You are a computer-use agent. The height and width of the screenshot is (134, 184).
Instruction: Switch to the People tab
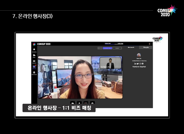coord(146,47)
